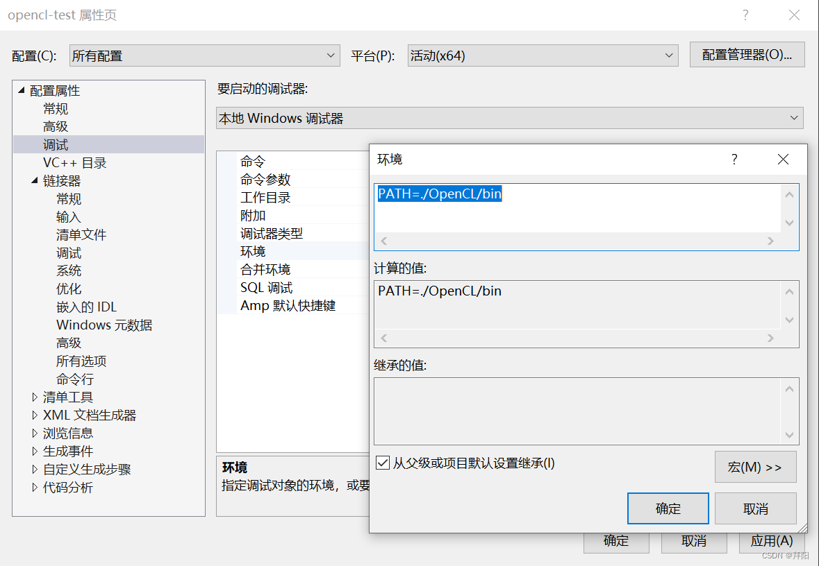Click the 宏(M) >> button
Screen dimensions: 819x566
tap(755, 467)
